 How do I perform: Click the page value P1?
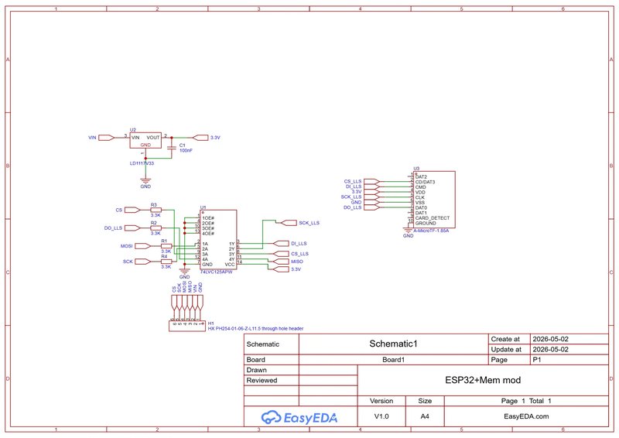(x=537, y=359)
